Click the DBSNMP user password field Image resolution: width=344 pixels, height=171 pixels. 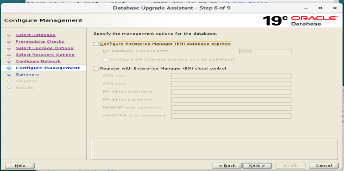(231, 108)
